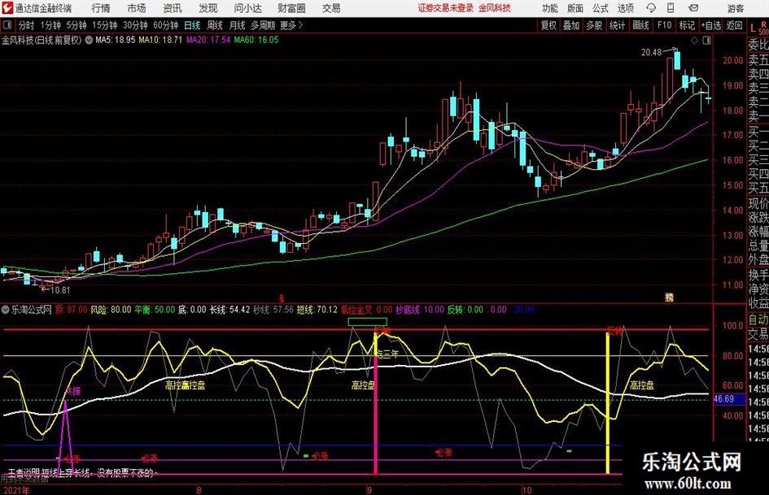Click the mobile phone icon
The width and height of the screenshot is (769, 495).
(671, 8)
